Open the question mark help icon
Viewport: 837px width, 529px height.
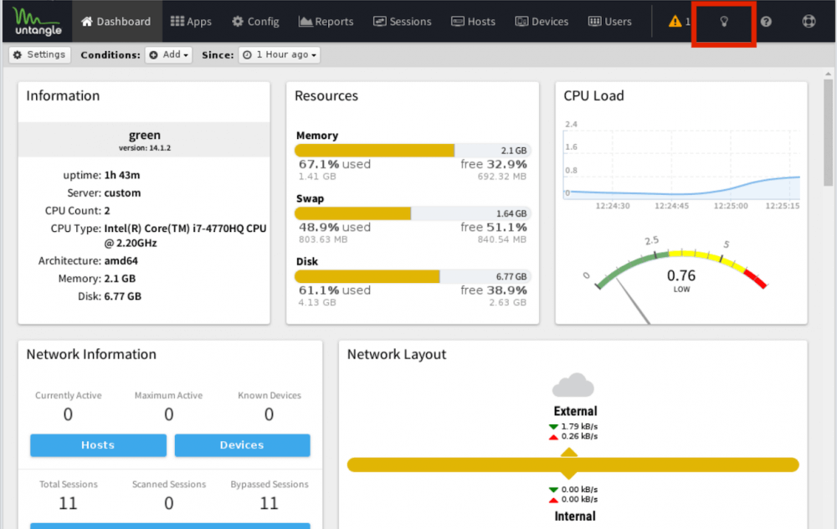coord(766,22)
